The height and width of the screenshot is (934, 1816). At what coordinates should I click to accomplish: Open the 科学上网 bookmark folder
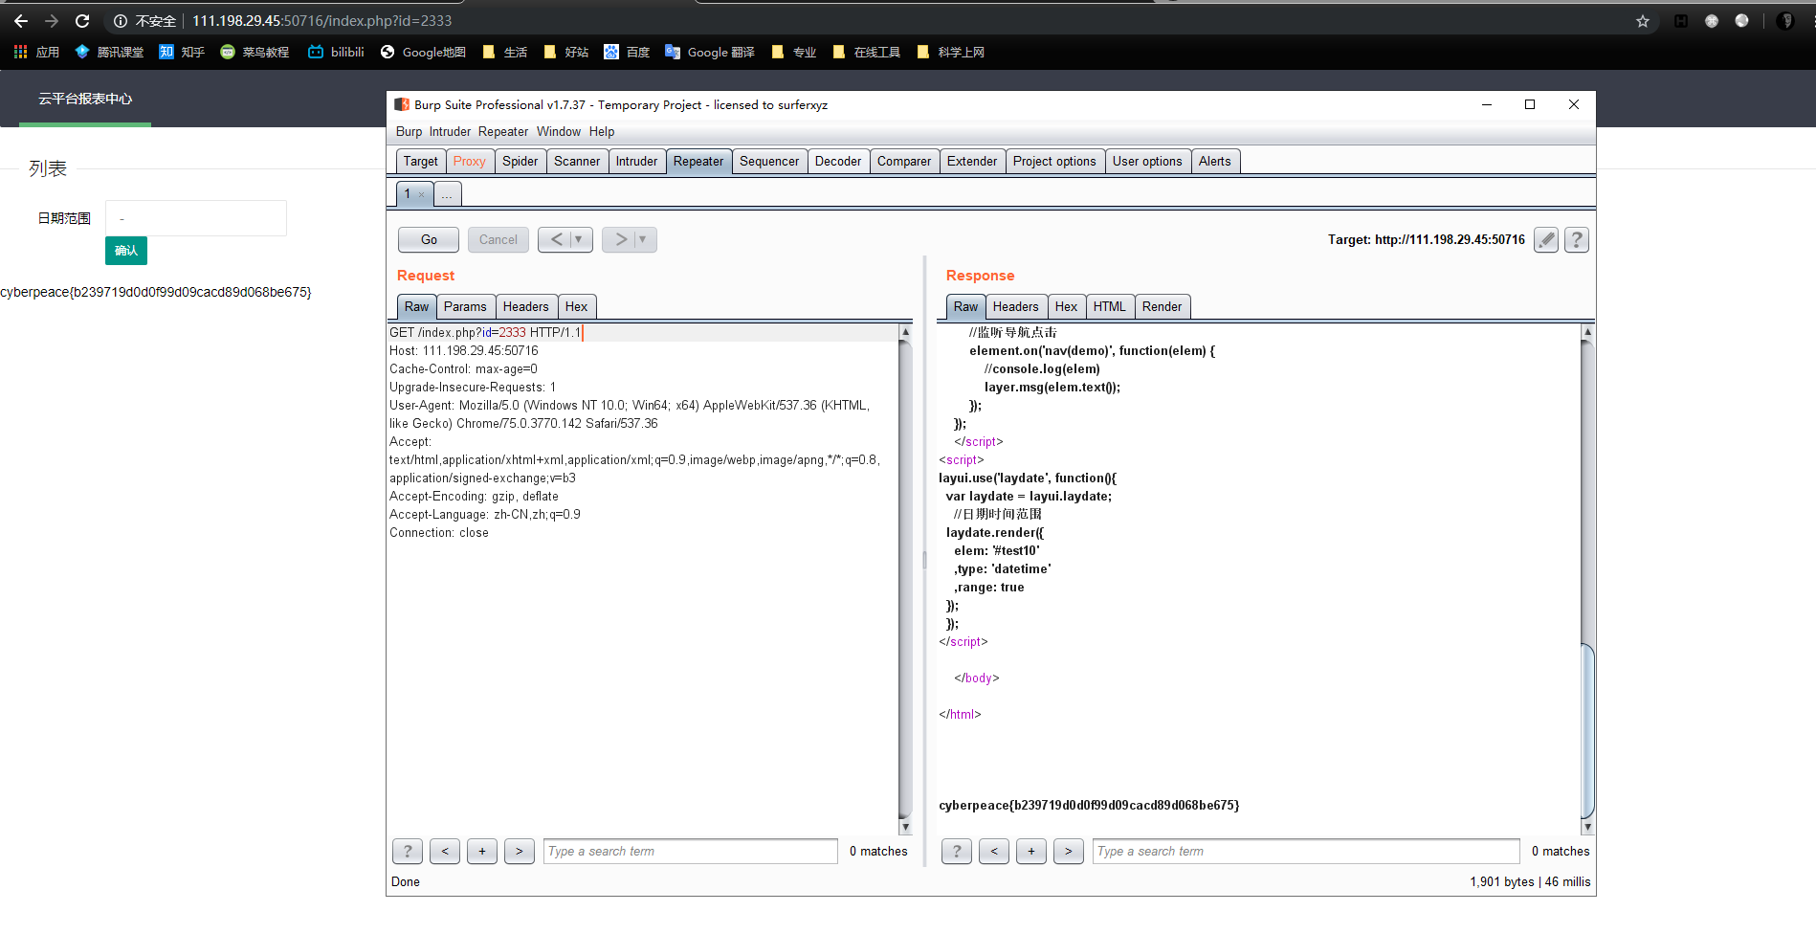coord(951,52)
